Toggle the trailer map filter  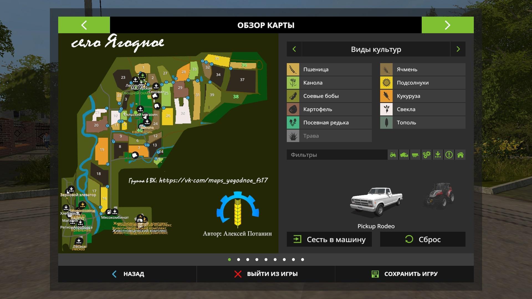415,155
